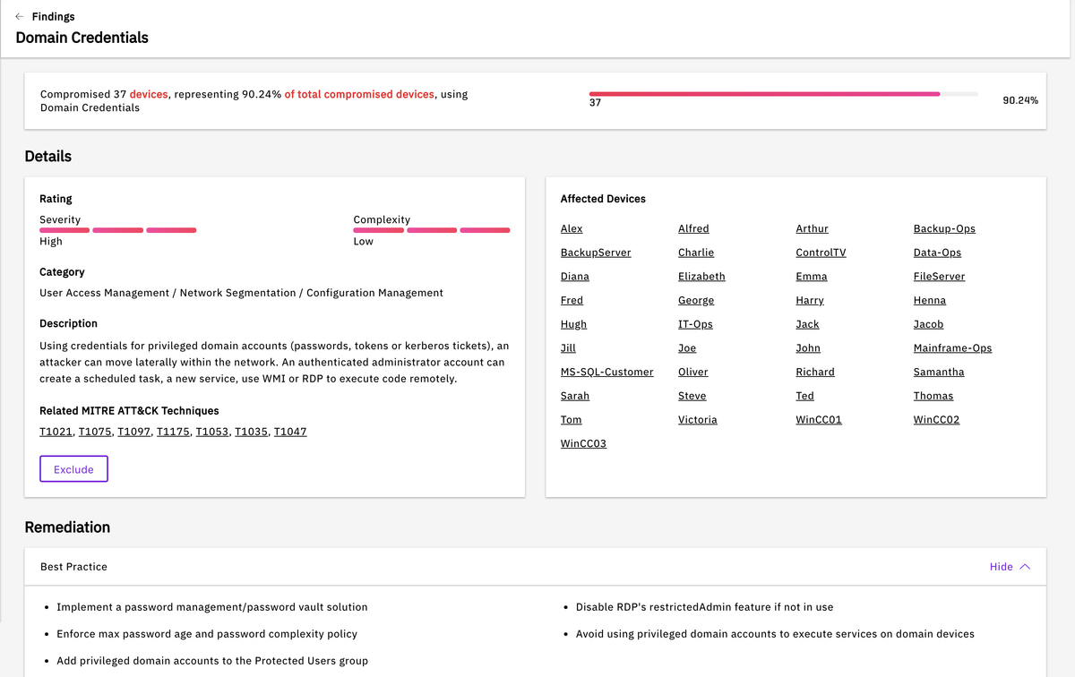This screenshot has width=1075, height=677.
Task: Open affected device MS-SQL-Customer
Action: (606, 372)
